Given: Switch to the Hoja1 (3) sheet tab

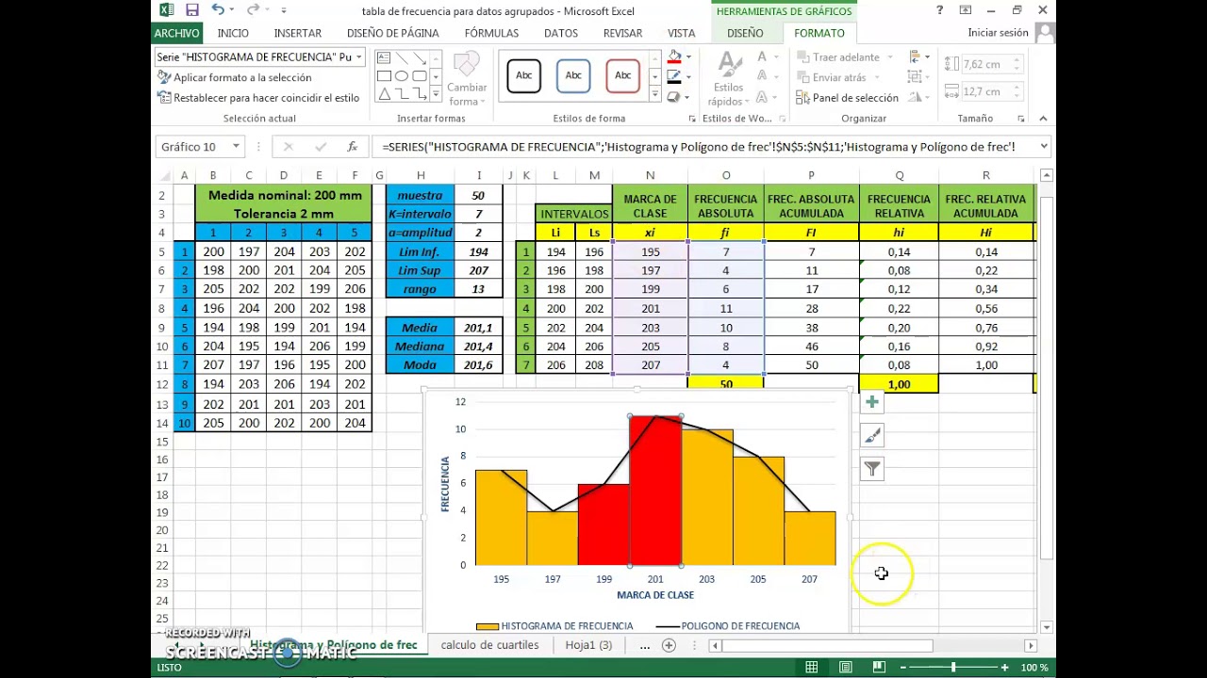Looking at the screenshot, I should click(588, 645).
